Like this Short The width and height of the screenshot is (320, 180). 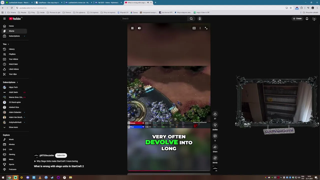[215, 114]
